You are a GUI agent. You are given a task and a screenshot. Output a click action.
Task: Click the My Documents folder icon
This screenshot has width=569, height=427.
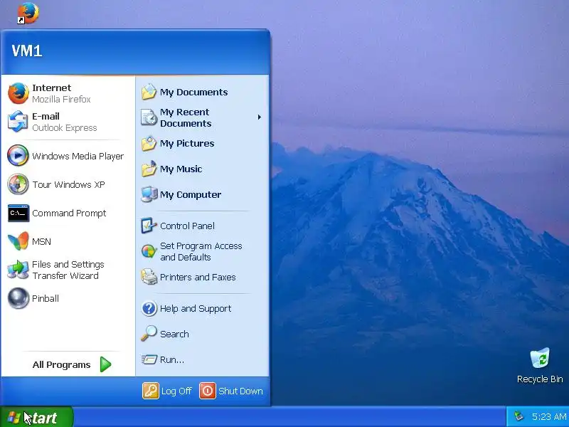pos(149,92)
